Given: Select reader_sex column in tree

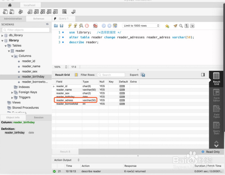Looking at the screenshot, I should [x=30, y=71].
